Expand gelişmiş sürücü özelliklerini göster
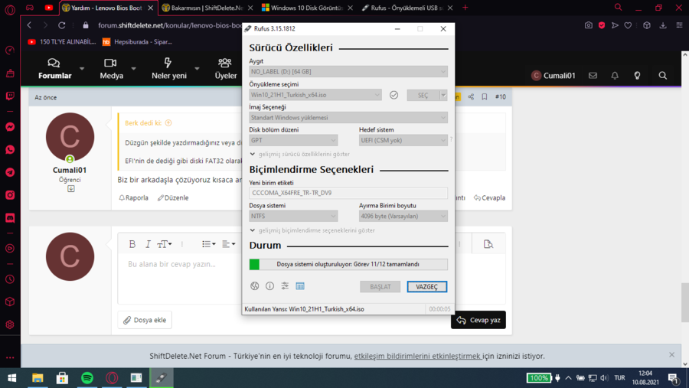 [x=299, y=155]
